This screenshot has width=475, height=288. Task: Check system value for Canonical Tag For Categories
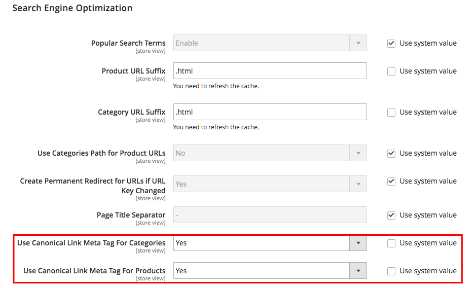(391, 243)
